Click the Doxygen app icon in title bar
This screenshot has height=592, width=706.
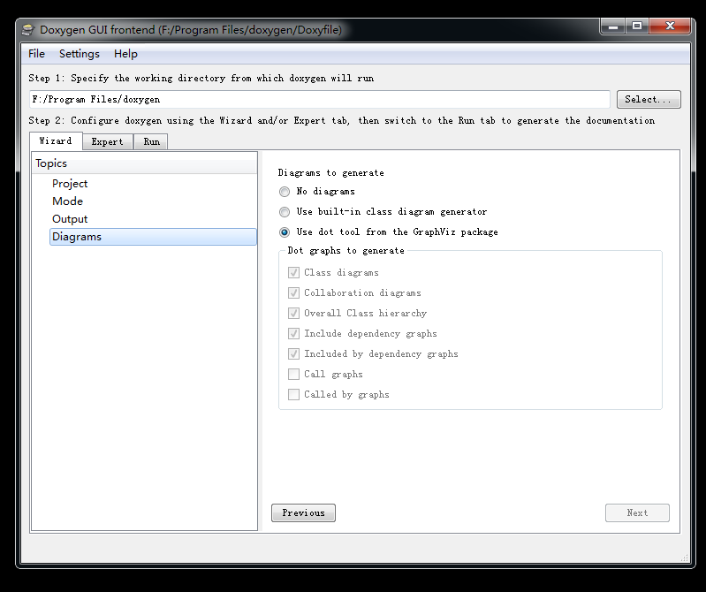pos(28,30)
